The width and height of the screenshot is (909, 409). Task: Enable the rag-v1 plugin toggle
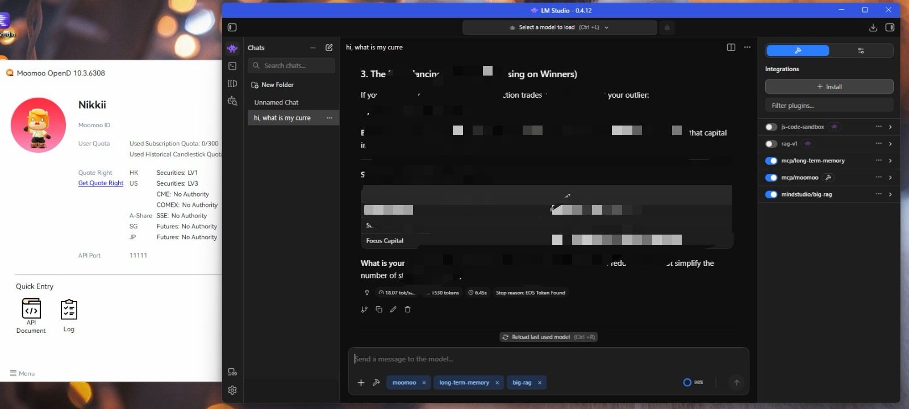tap(771, 144)
